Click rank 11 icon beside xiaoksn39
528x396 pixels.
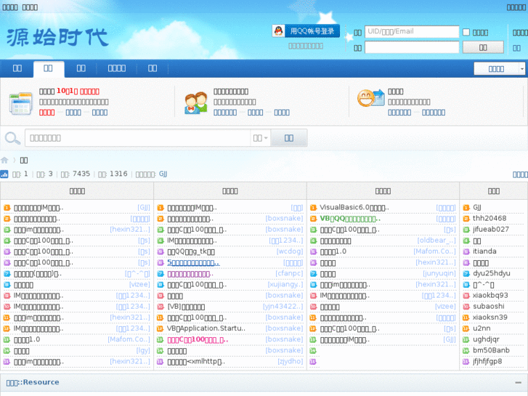pos(466,318)
